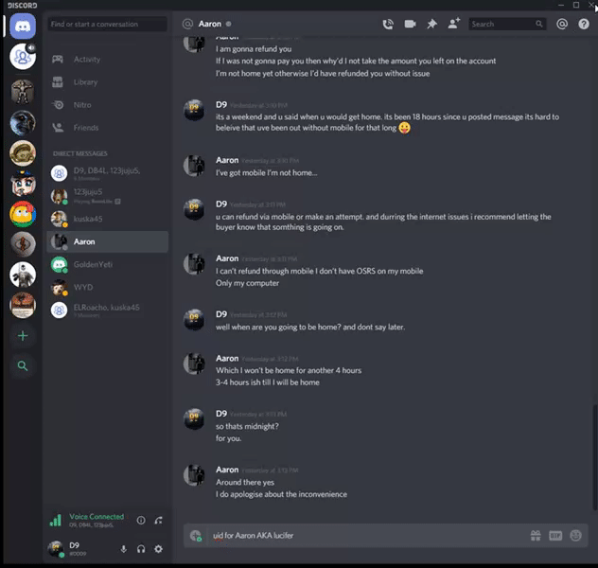Open pinned messages
The height and width of the screenshot is (568, 598).
(431, 24)
